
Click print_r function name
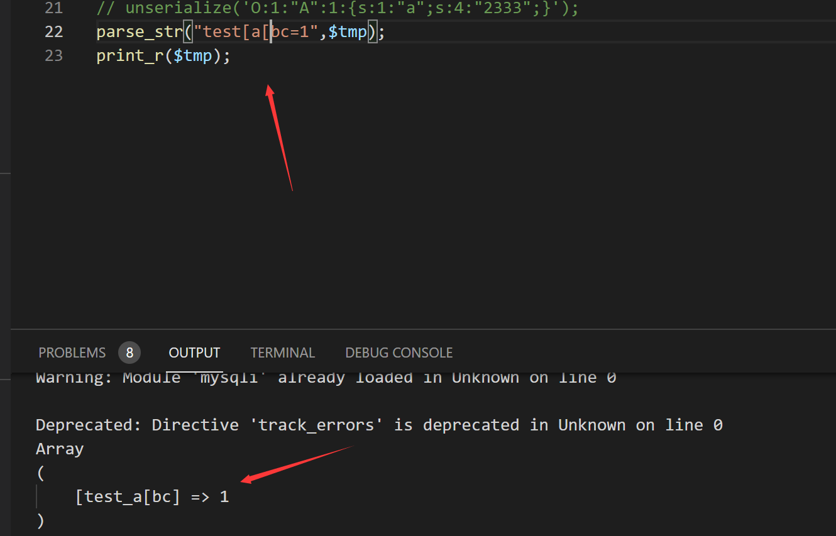pyautogui.click(x=130, y=55)
